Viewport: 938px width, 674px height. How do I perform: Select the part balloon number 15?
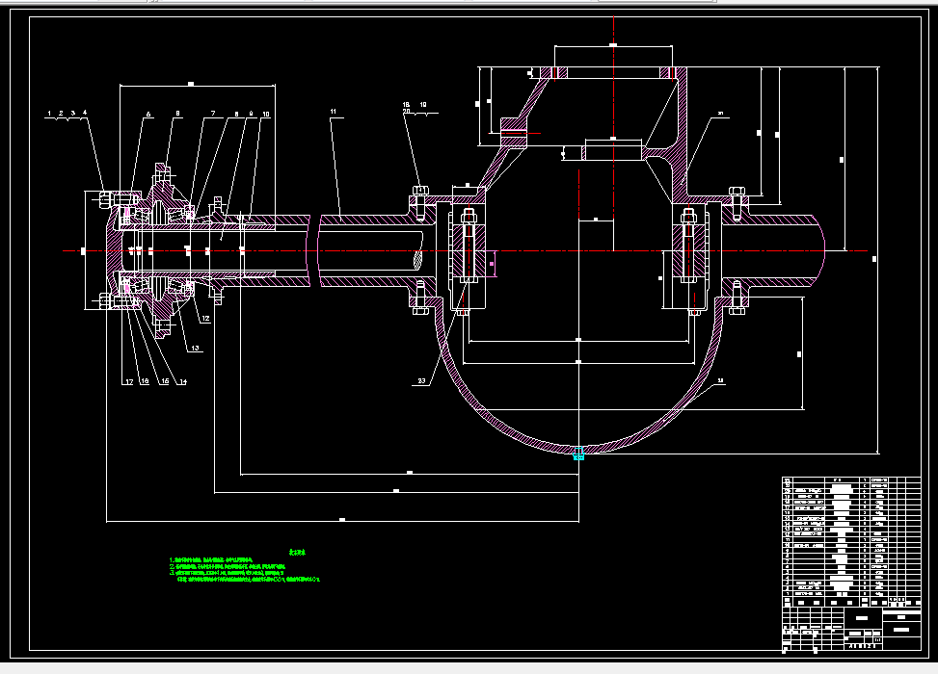[165, 381]
